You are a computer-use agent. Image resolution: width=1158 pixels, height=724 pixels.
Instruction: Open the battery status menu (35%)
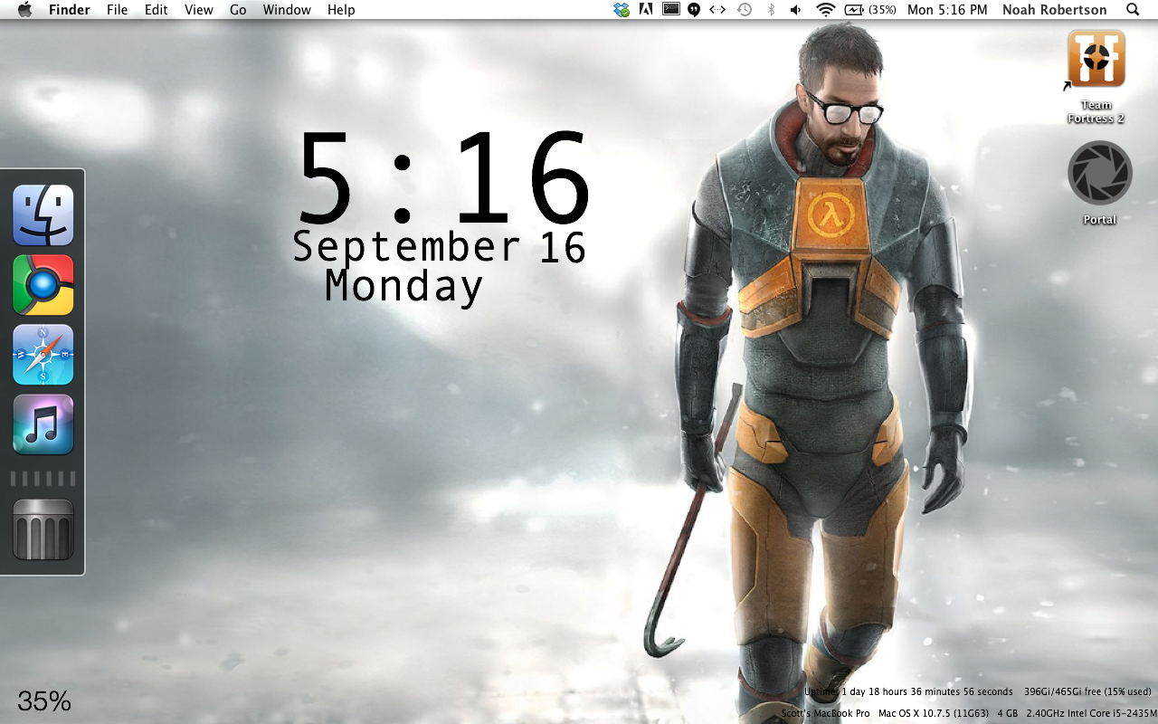pyautogui.click(x=870, y=10)
